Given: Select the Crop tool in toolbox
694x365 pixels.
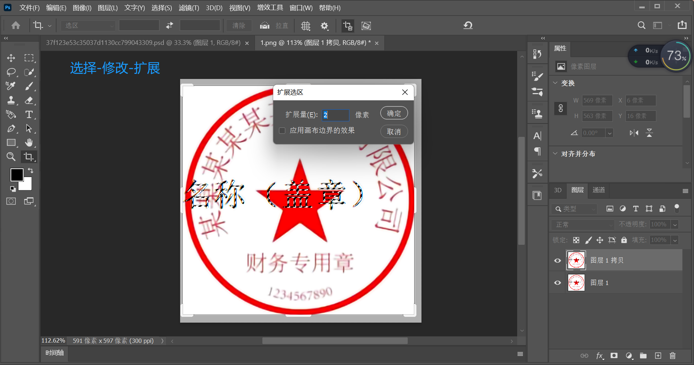Looking at the screenshot, I should [29, 157].
